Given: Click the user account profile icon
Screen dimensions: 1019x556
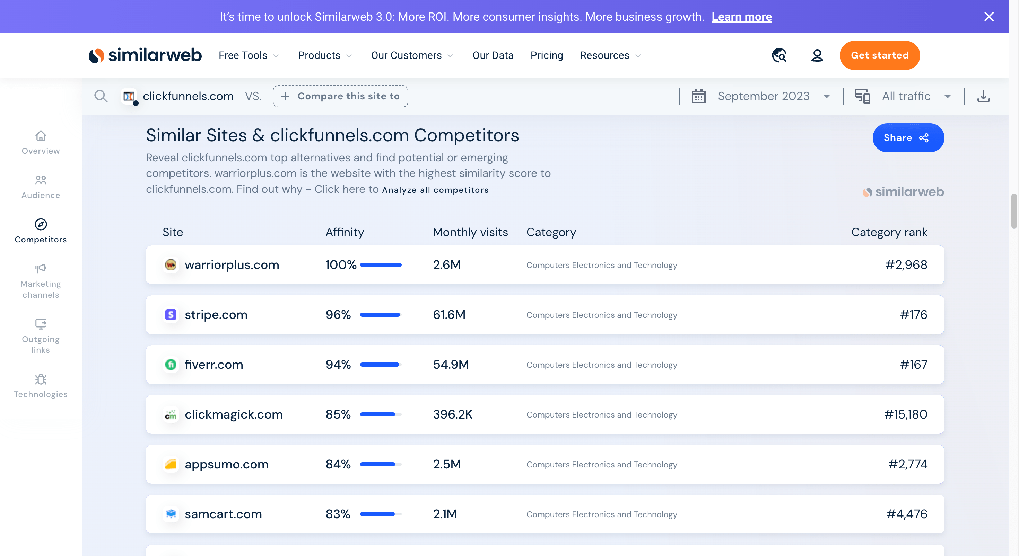Looking at the screenshot, I should pyautogui.click(x=817, y=55).
